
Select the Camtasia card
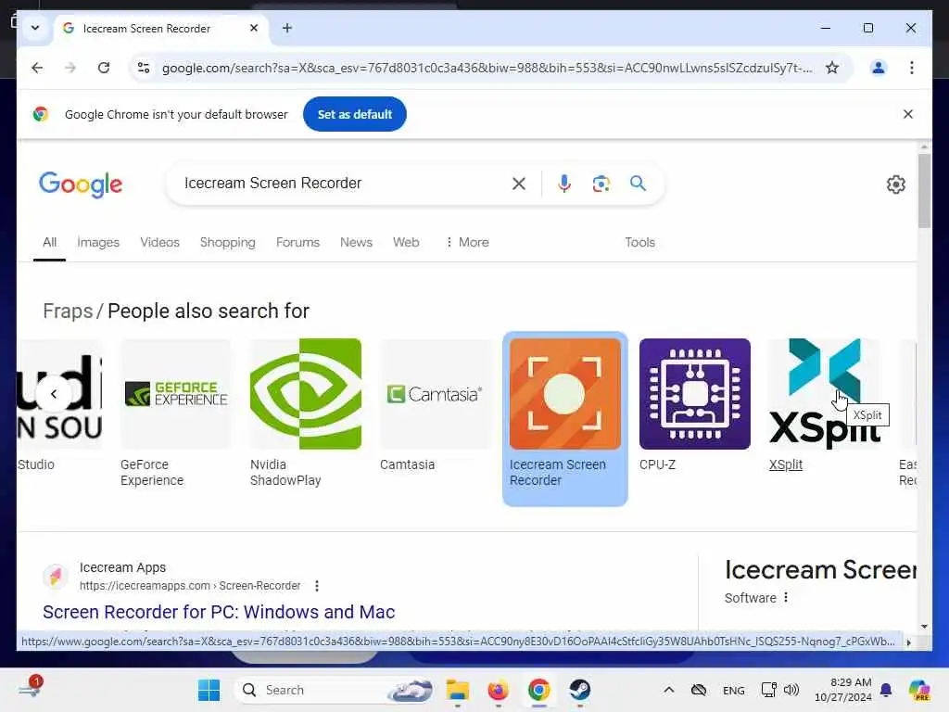point(436,406)
